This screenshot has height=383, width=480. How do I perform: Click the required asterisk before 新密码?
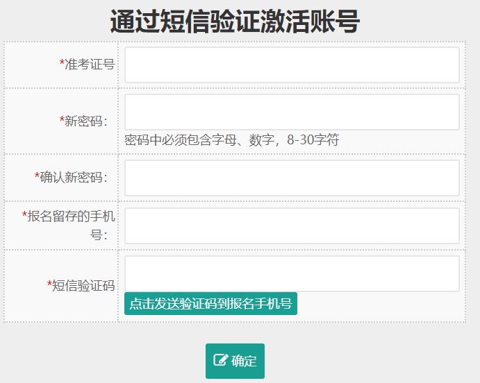point(62,120)
